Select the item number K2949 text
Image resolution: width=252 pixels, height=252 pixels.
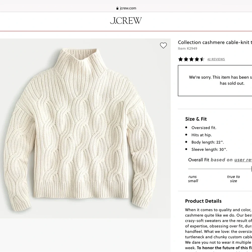click(187, 48)
